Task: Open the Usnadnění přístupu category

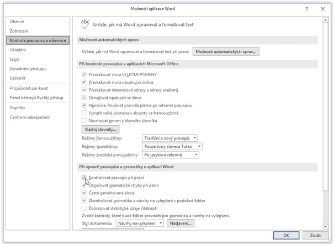Action: pyautogui.click(x=38, y=69)
